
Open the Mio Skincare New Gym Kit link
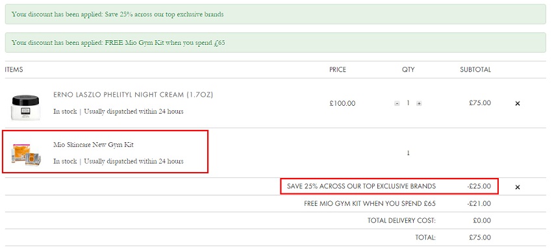click(x=94, y=145)
